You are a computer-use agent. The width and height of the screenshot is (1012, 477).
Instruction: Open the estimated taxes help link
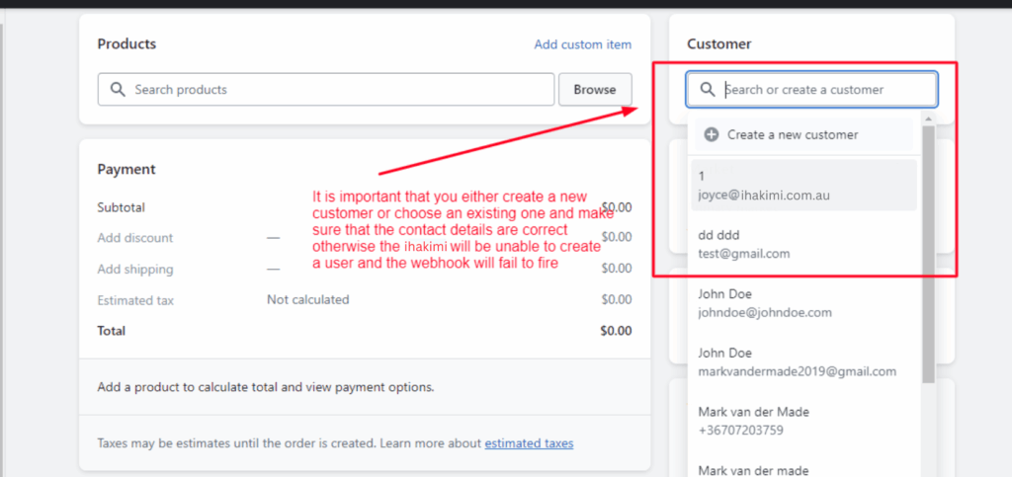point(529,443)
